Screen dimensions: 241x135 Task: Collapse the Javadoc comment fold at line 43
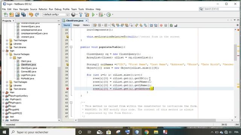(x=71, y=102)
